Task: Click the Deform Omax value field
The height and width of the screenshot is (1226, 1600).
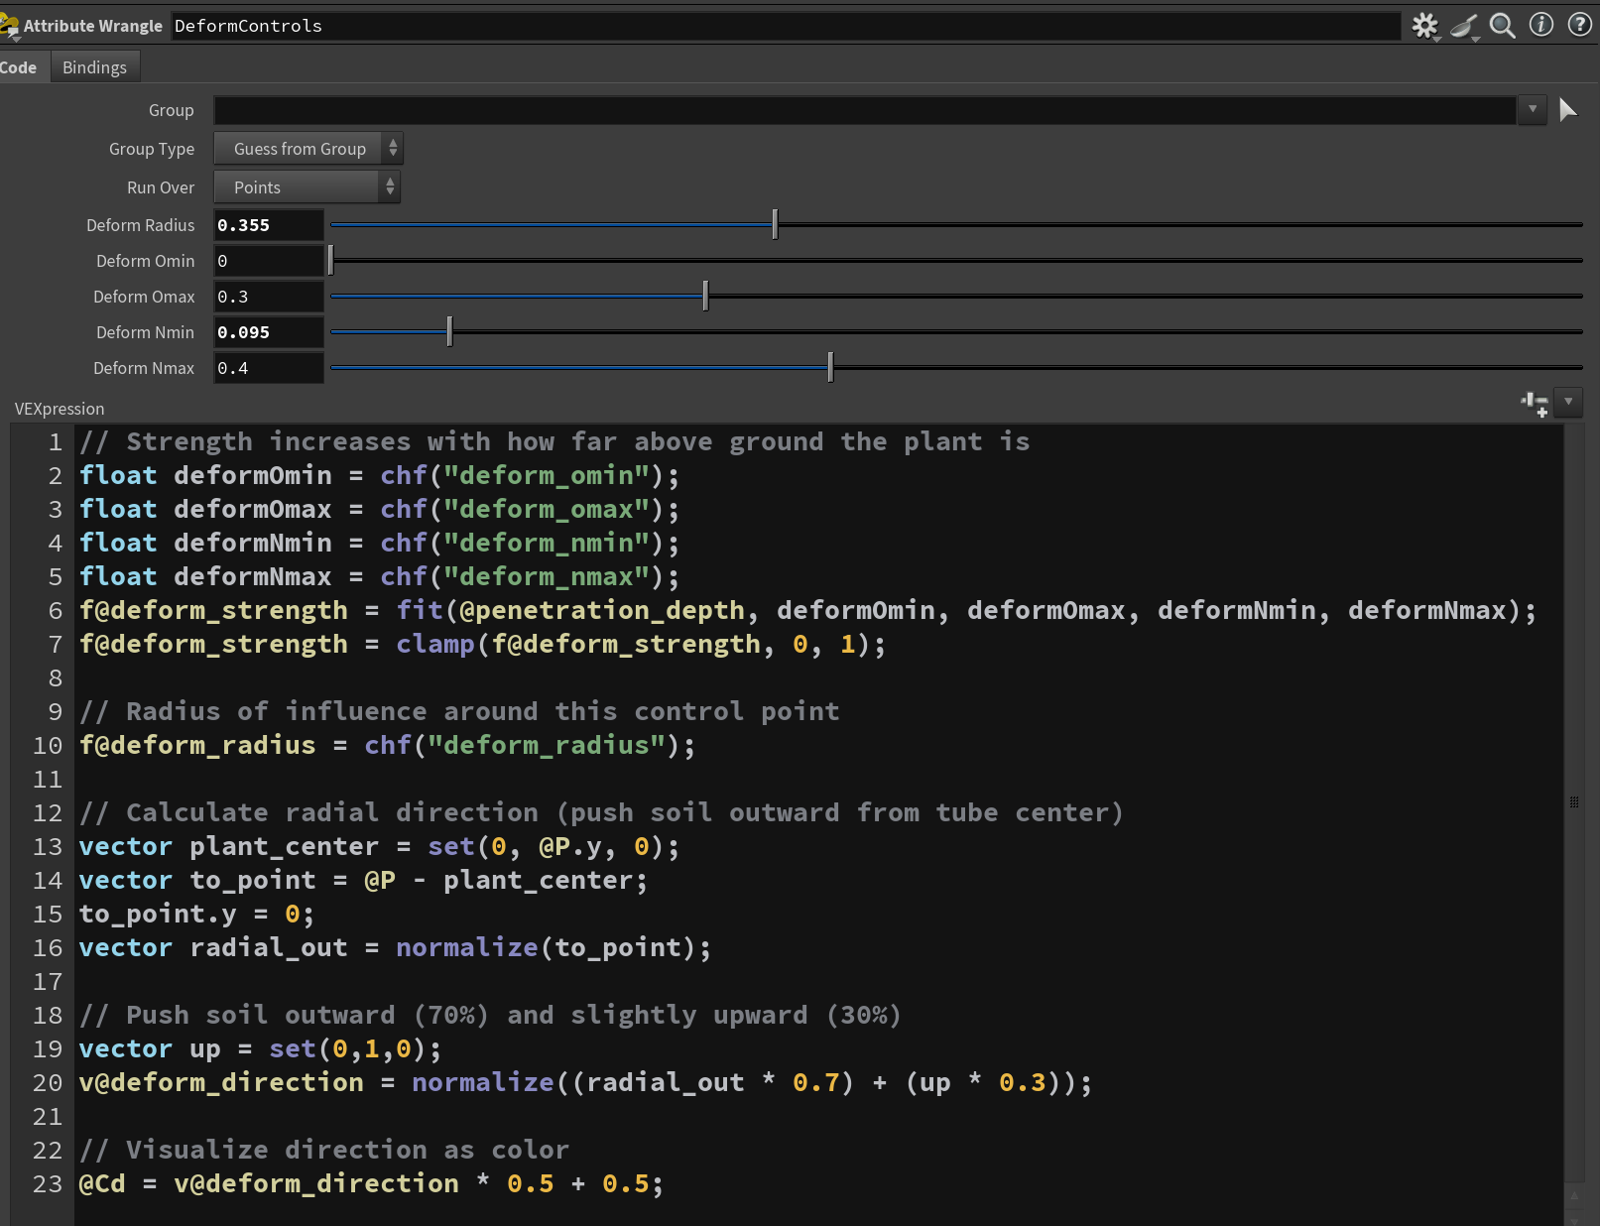Action: [x=268, y=297]
